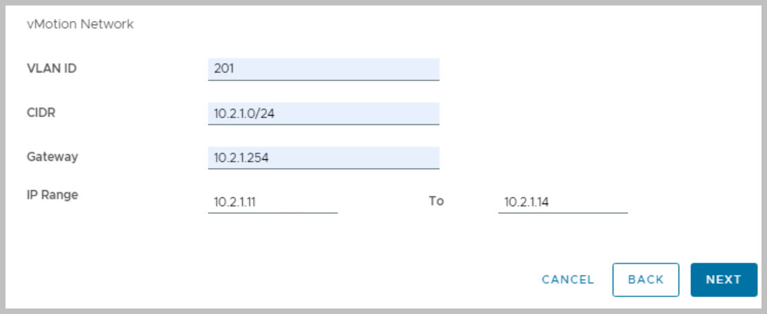Select the Gateway input field
Viewport: 767px width, 314px height.
(322, 158)
